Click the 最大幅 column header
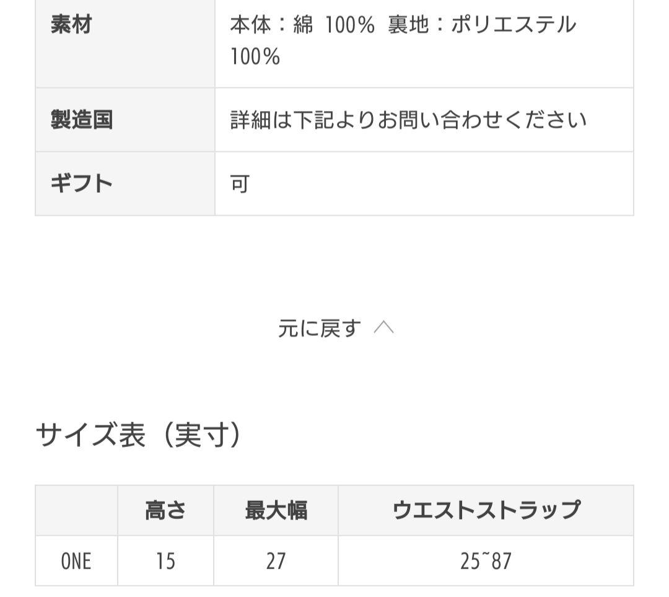Viewport: 669px width, 597px height. (276, 510)
